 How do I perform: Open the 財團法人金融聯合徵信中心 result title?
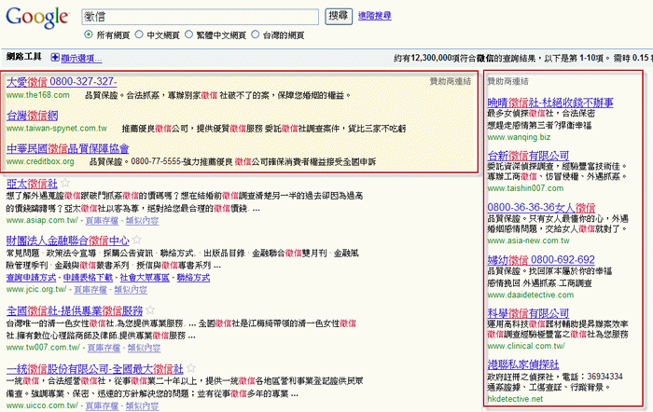tap(68, 240)
